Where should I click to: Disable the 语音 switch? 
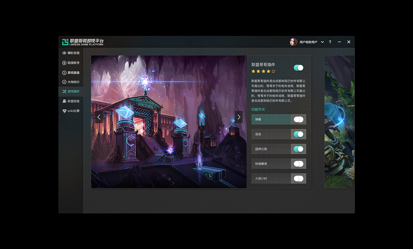click(298, 134)
